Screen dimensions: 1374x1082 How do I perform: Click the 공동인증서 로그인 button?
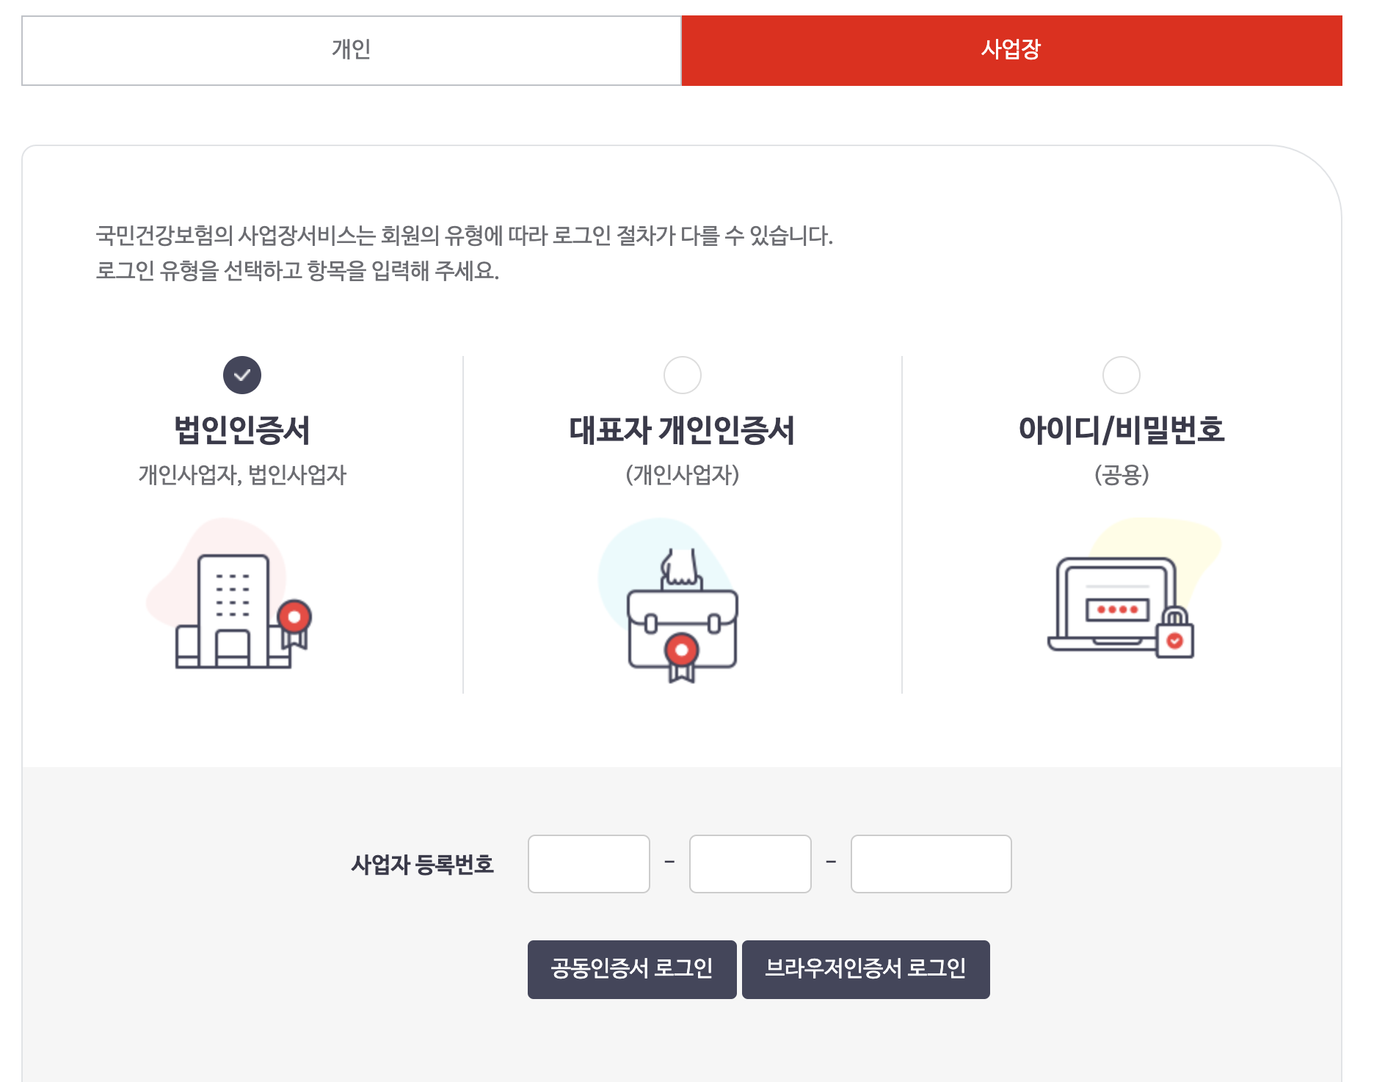[632, 970]
